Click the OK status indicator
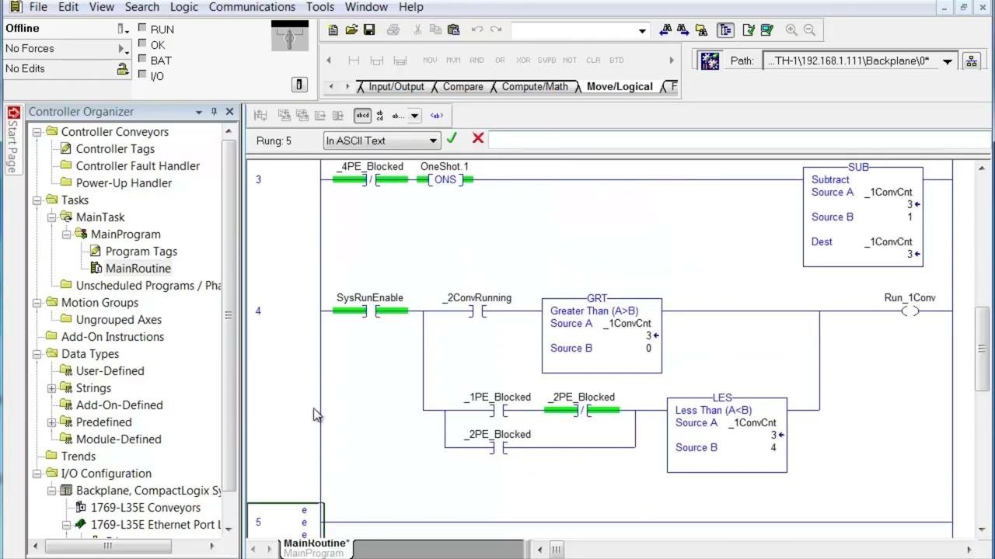995x559 pixels. [x=142, y=44]
